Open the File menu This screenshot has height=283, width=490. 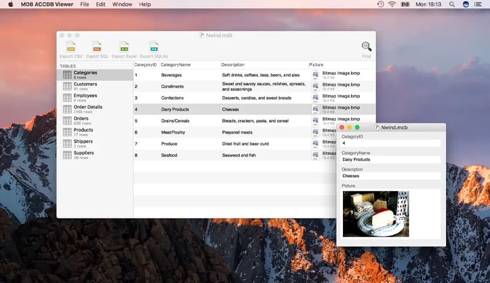84,4
